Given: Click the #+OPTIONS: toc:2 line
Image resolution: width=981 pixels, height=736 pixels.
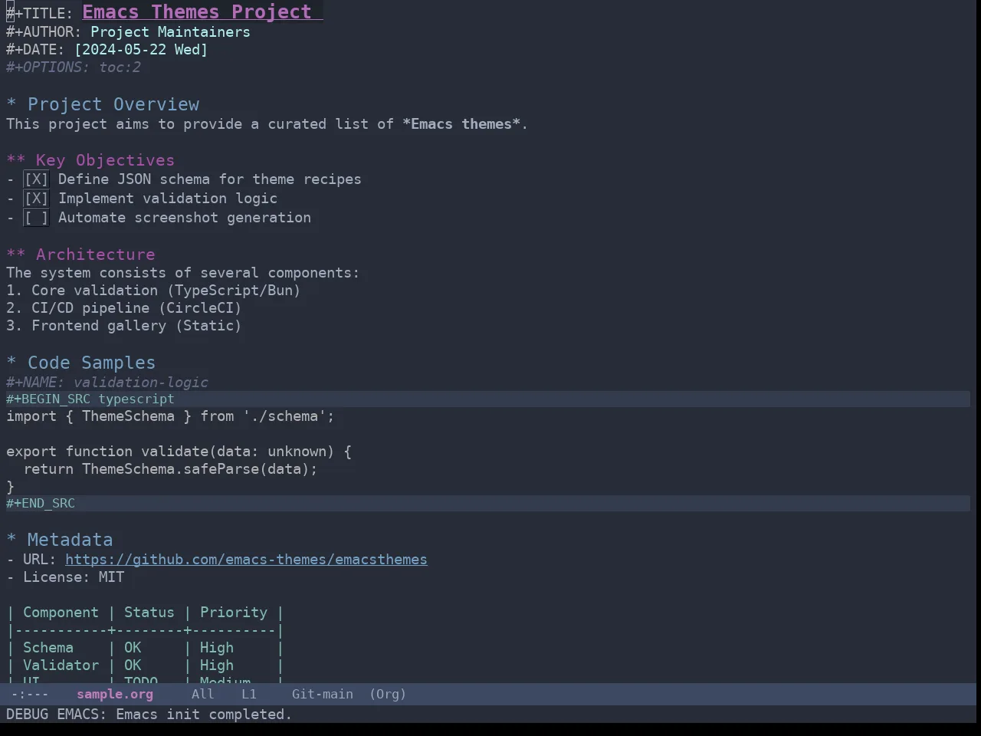Looking at the screenshot, I should pyautogui.click(x=74, y=67).
